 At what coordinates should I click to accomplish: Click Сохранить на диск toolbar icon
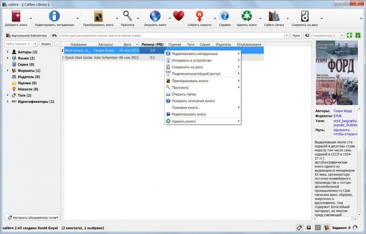[305, 16]
